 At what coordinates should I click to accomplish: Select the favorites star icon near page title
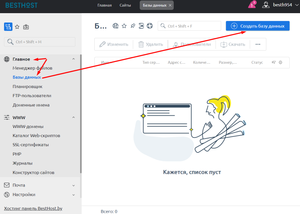click(124, 26)
